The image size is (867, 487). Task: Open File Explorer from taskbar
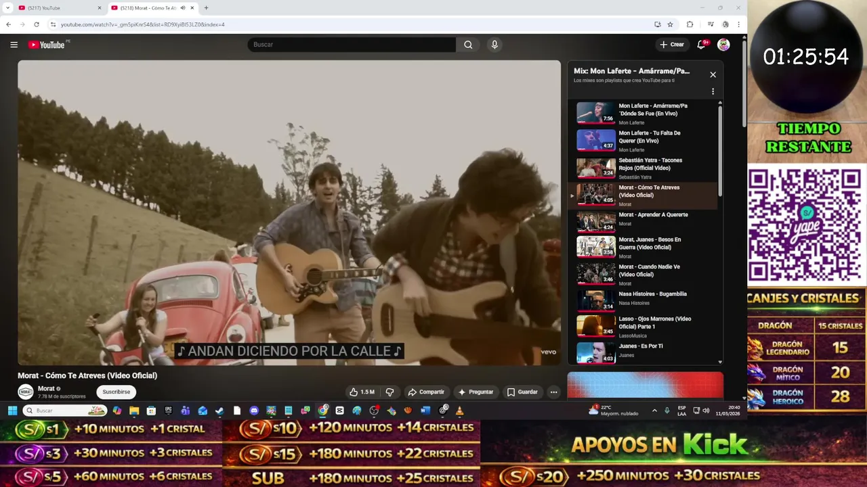tap(134, 411)
